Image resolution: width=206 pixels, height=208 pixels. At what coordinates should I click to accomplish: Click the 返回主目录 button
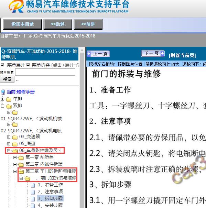(x=22, y=24)
